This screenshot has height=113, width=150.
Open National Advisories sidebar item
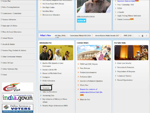click(9, 20)
